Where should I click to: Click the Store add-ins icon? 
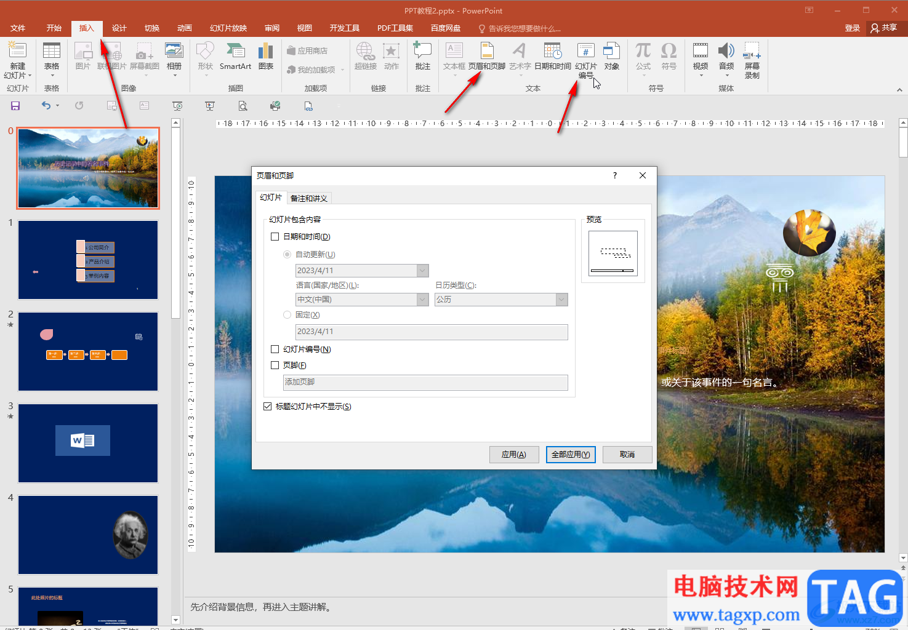pos(307,51)
